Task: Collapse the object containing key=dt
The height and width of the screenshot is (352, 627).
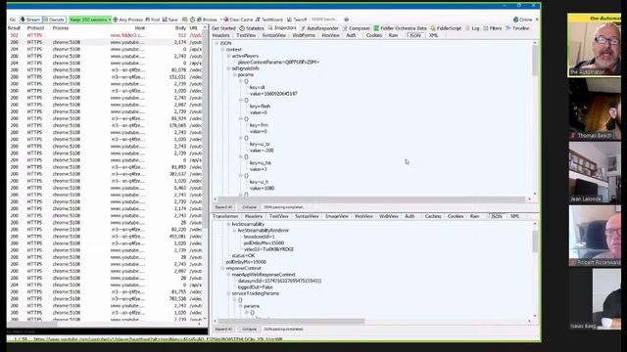Action: [241, 81]
